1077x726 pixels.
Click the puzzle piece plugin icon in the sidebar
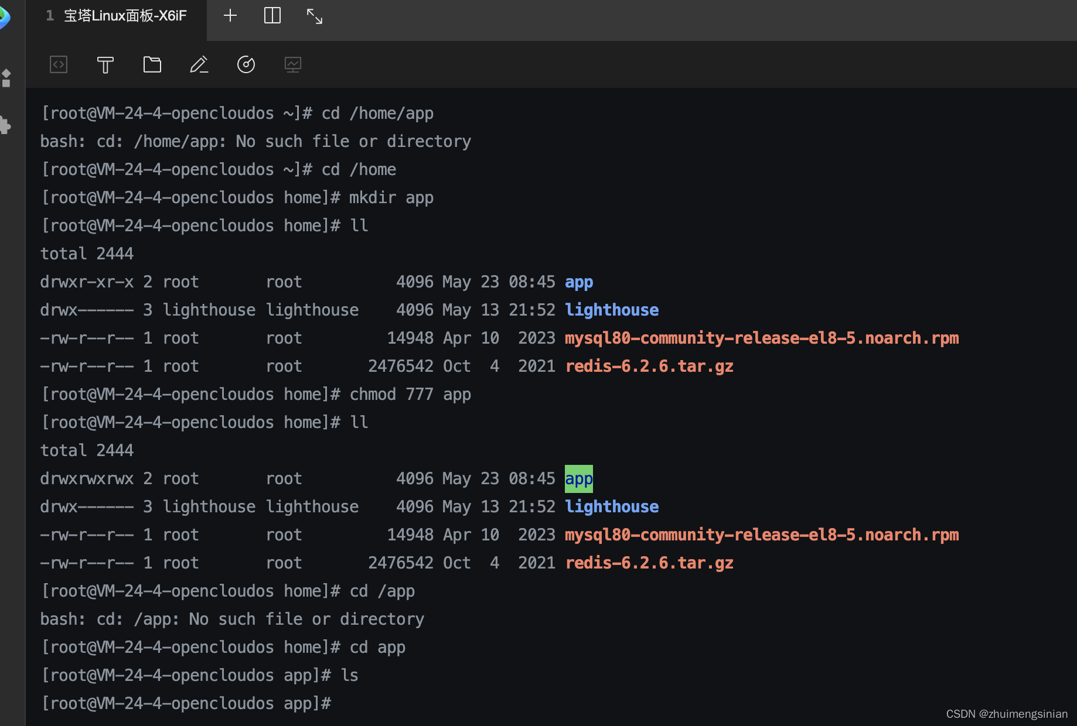point(6,125)
